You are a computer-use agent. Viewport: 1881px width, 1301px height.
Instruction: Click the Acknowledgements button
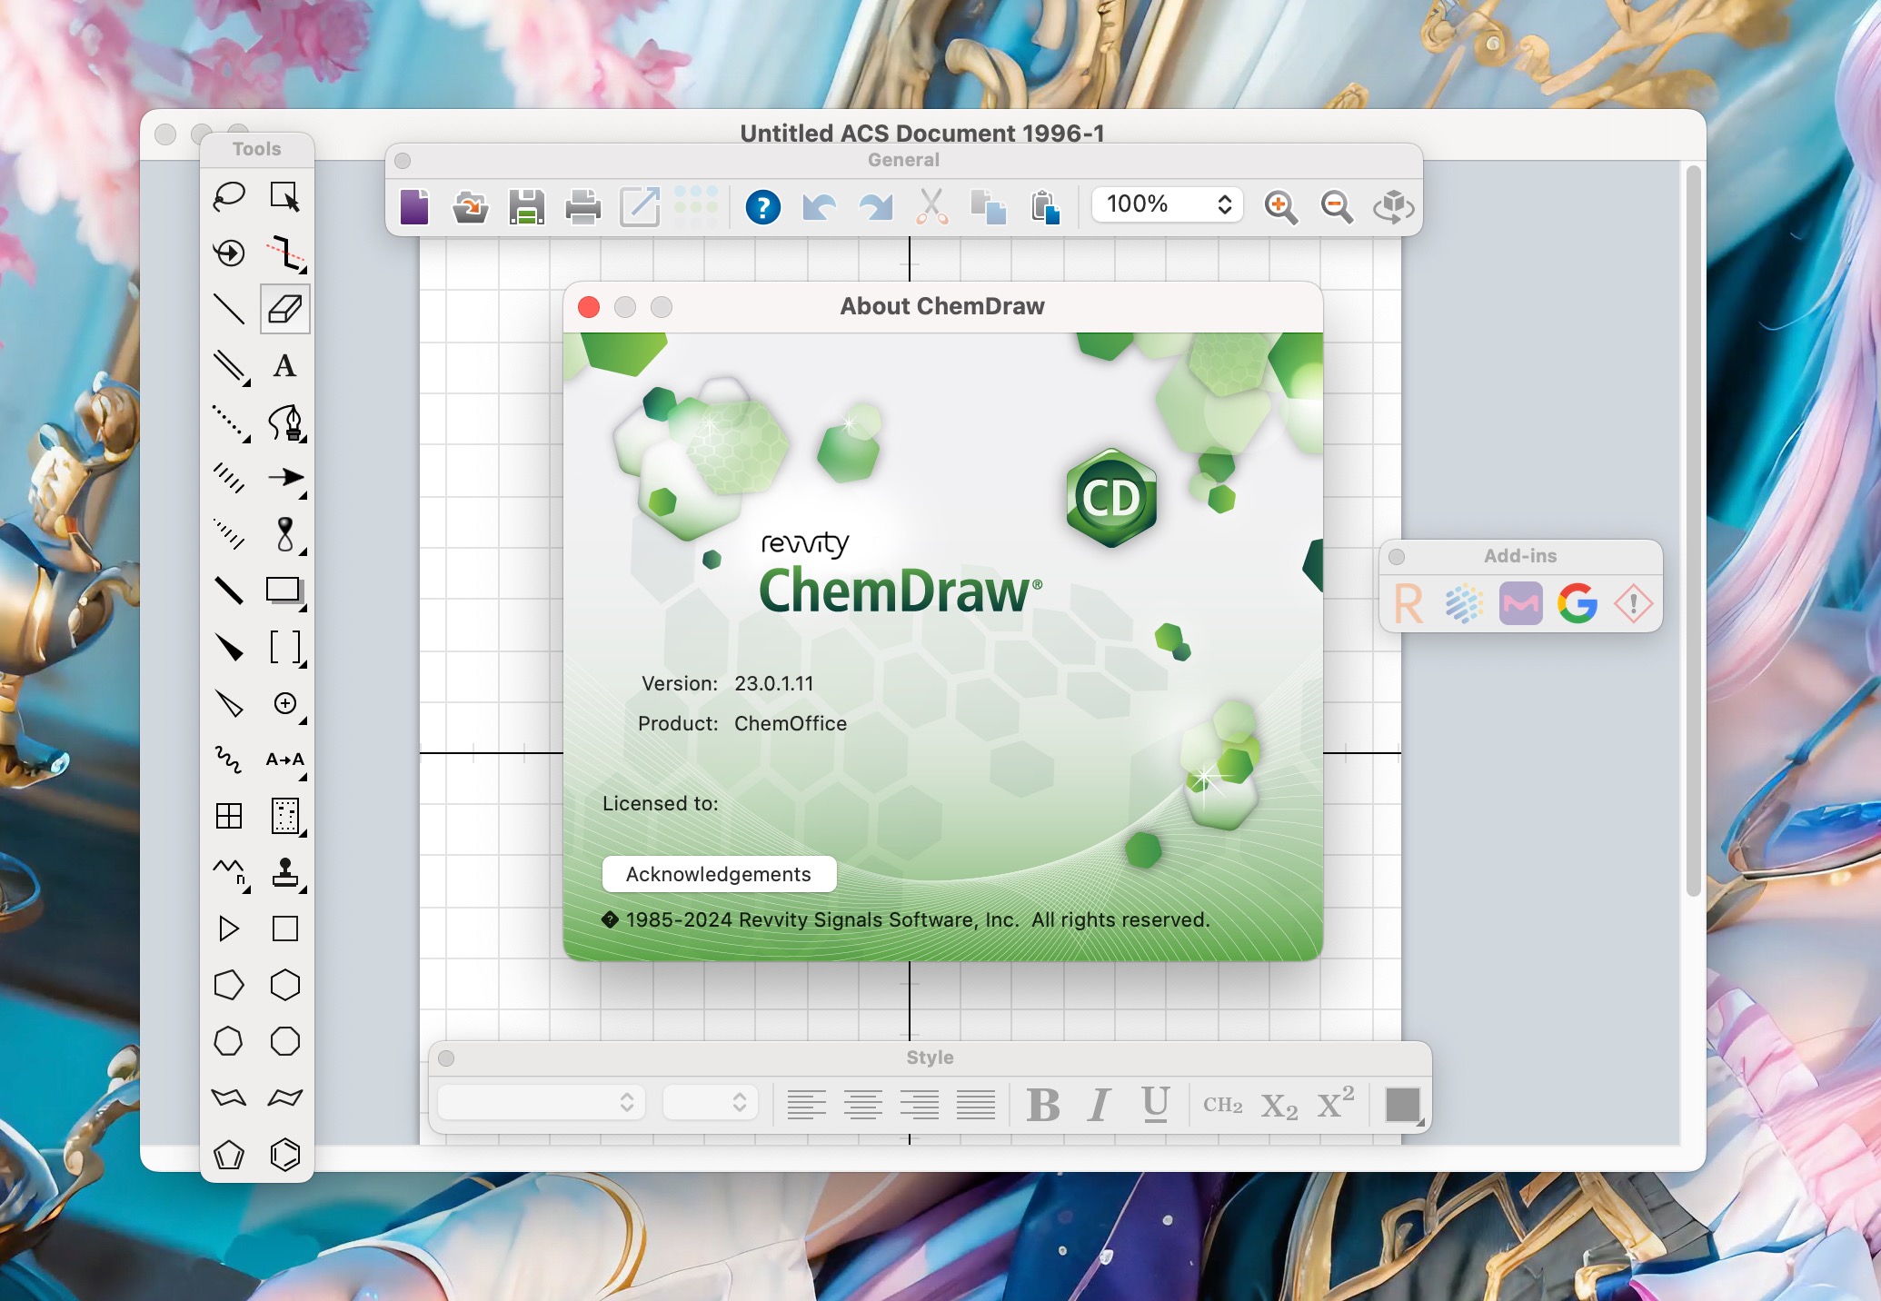coord(719,874)
